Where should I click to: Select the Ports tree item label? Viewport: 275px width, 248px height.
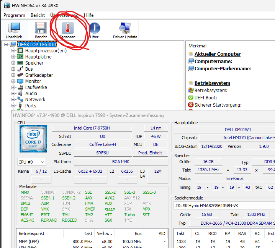click(x=31, y=106)
